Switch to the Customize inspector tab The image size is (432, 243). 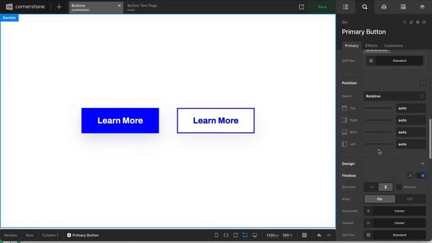394,45
